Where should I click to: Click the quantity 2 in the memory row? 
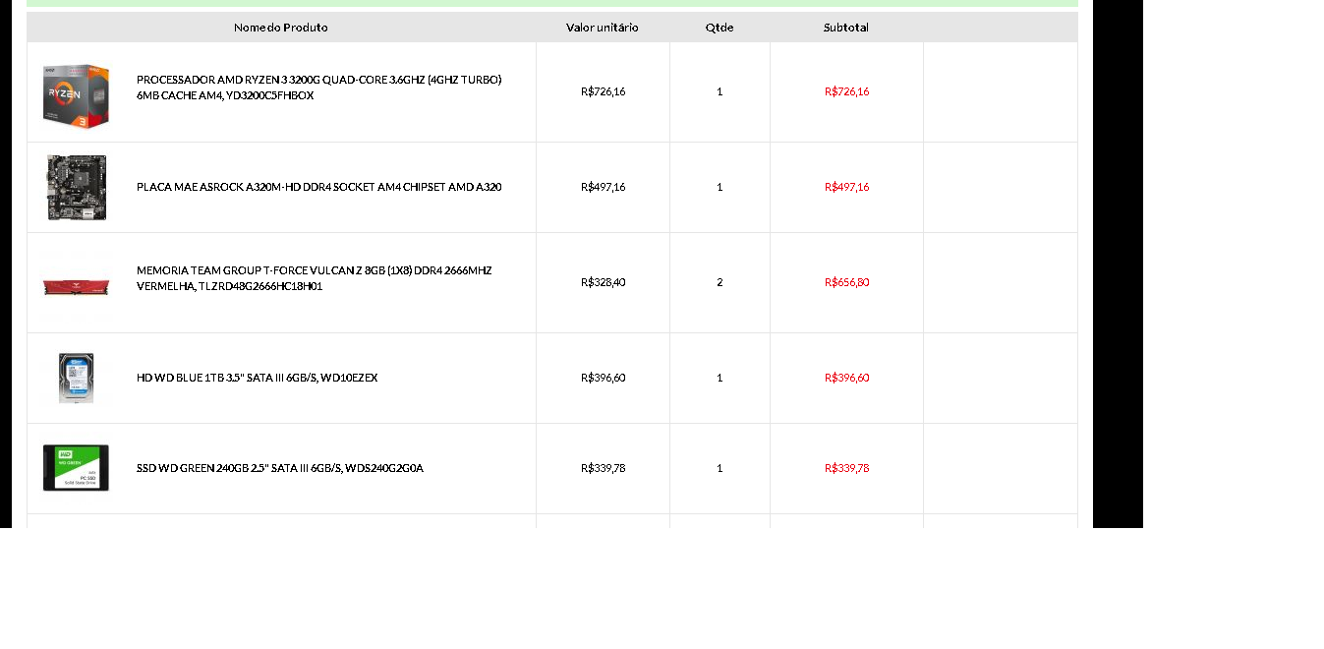(720, 282)
